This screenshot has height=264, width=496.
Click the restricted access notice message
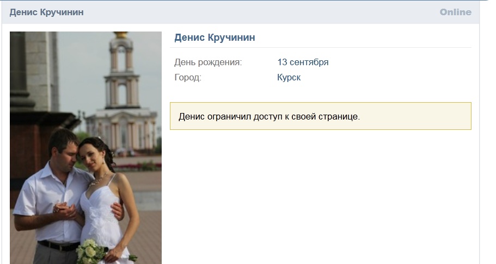[321, 116]
